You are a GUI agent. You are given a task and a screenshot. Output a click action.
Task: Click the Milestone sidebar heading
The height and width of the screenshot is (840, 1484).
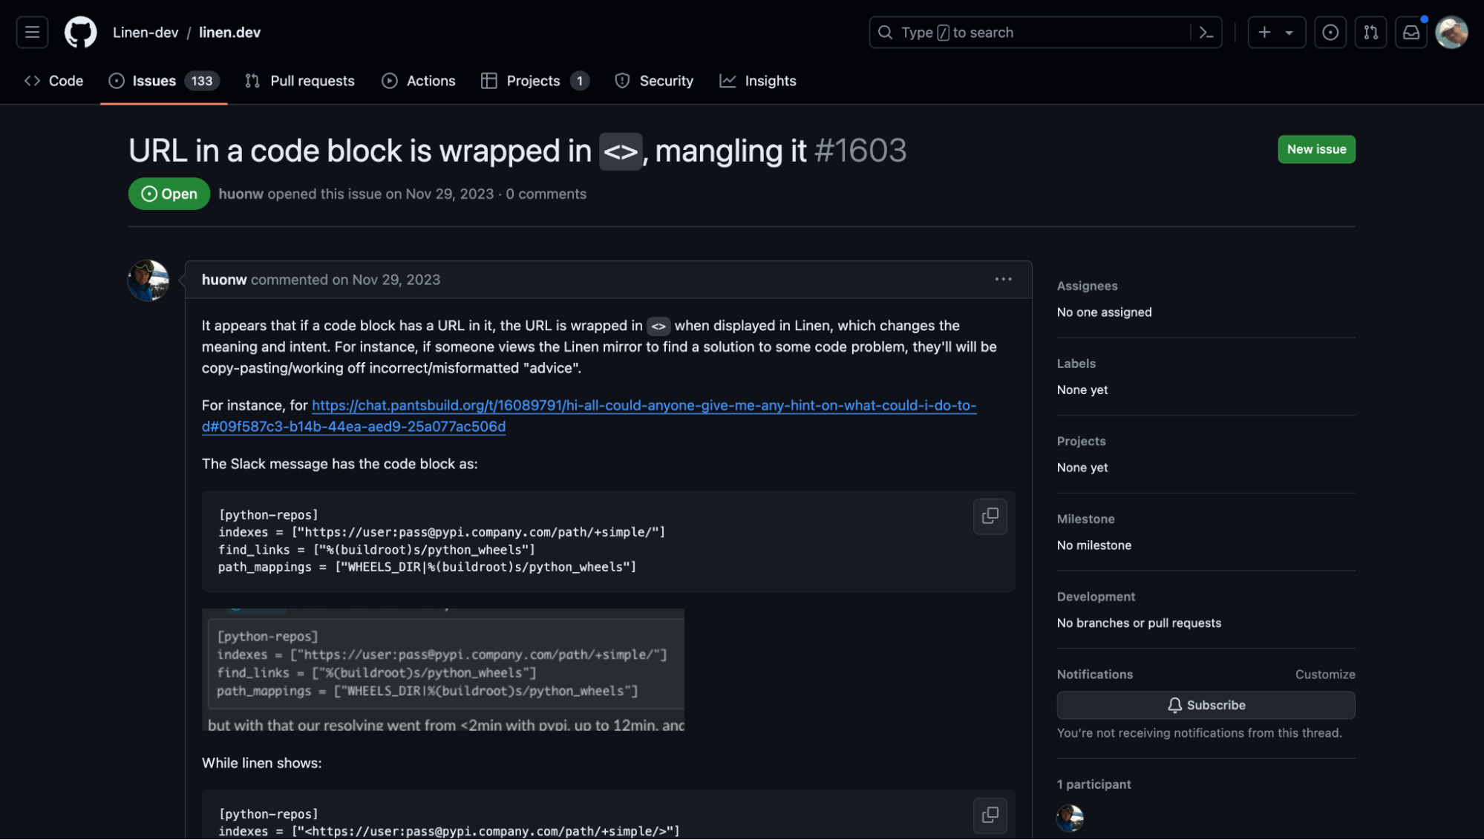(x=1085, y=519)
